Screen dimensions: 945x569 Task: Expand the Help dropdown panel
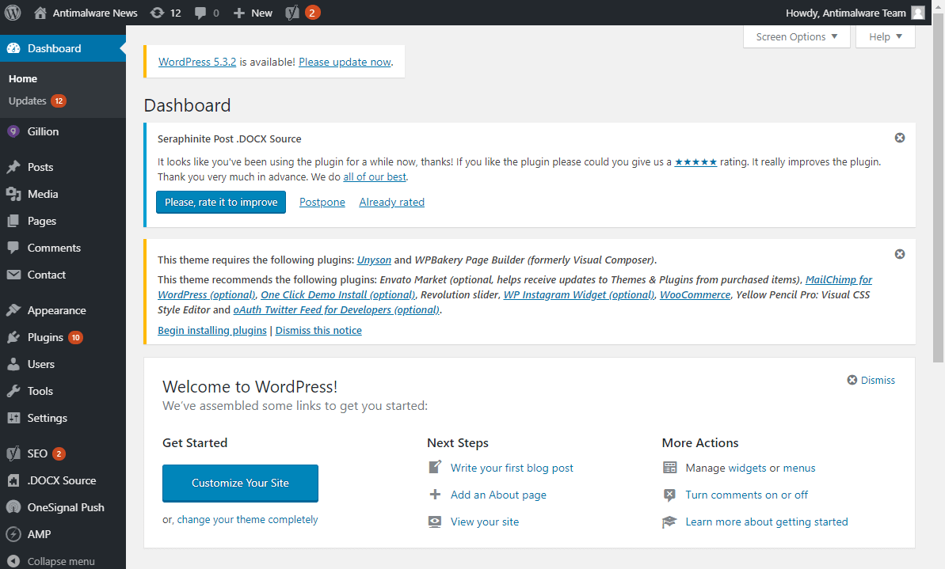click(x=885, y=36)
